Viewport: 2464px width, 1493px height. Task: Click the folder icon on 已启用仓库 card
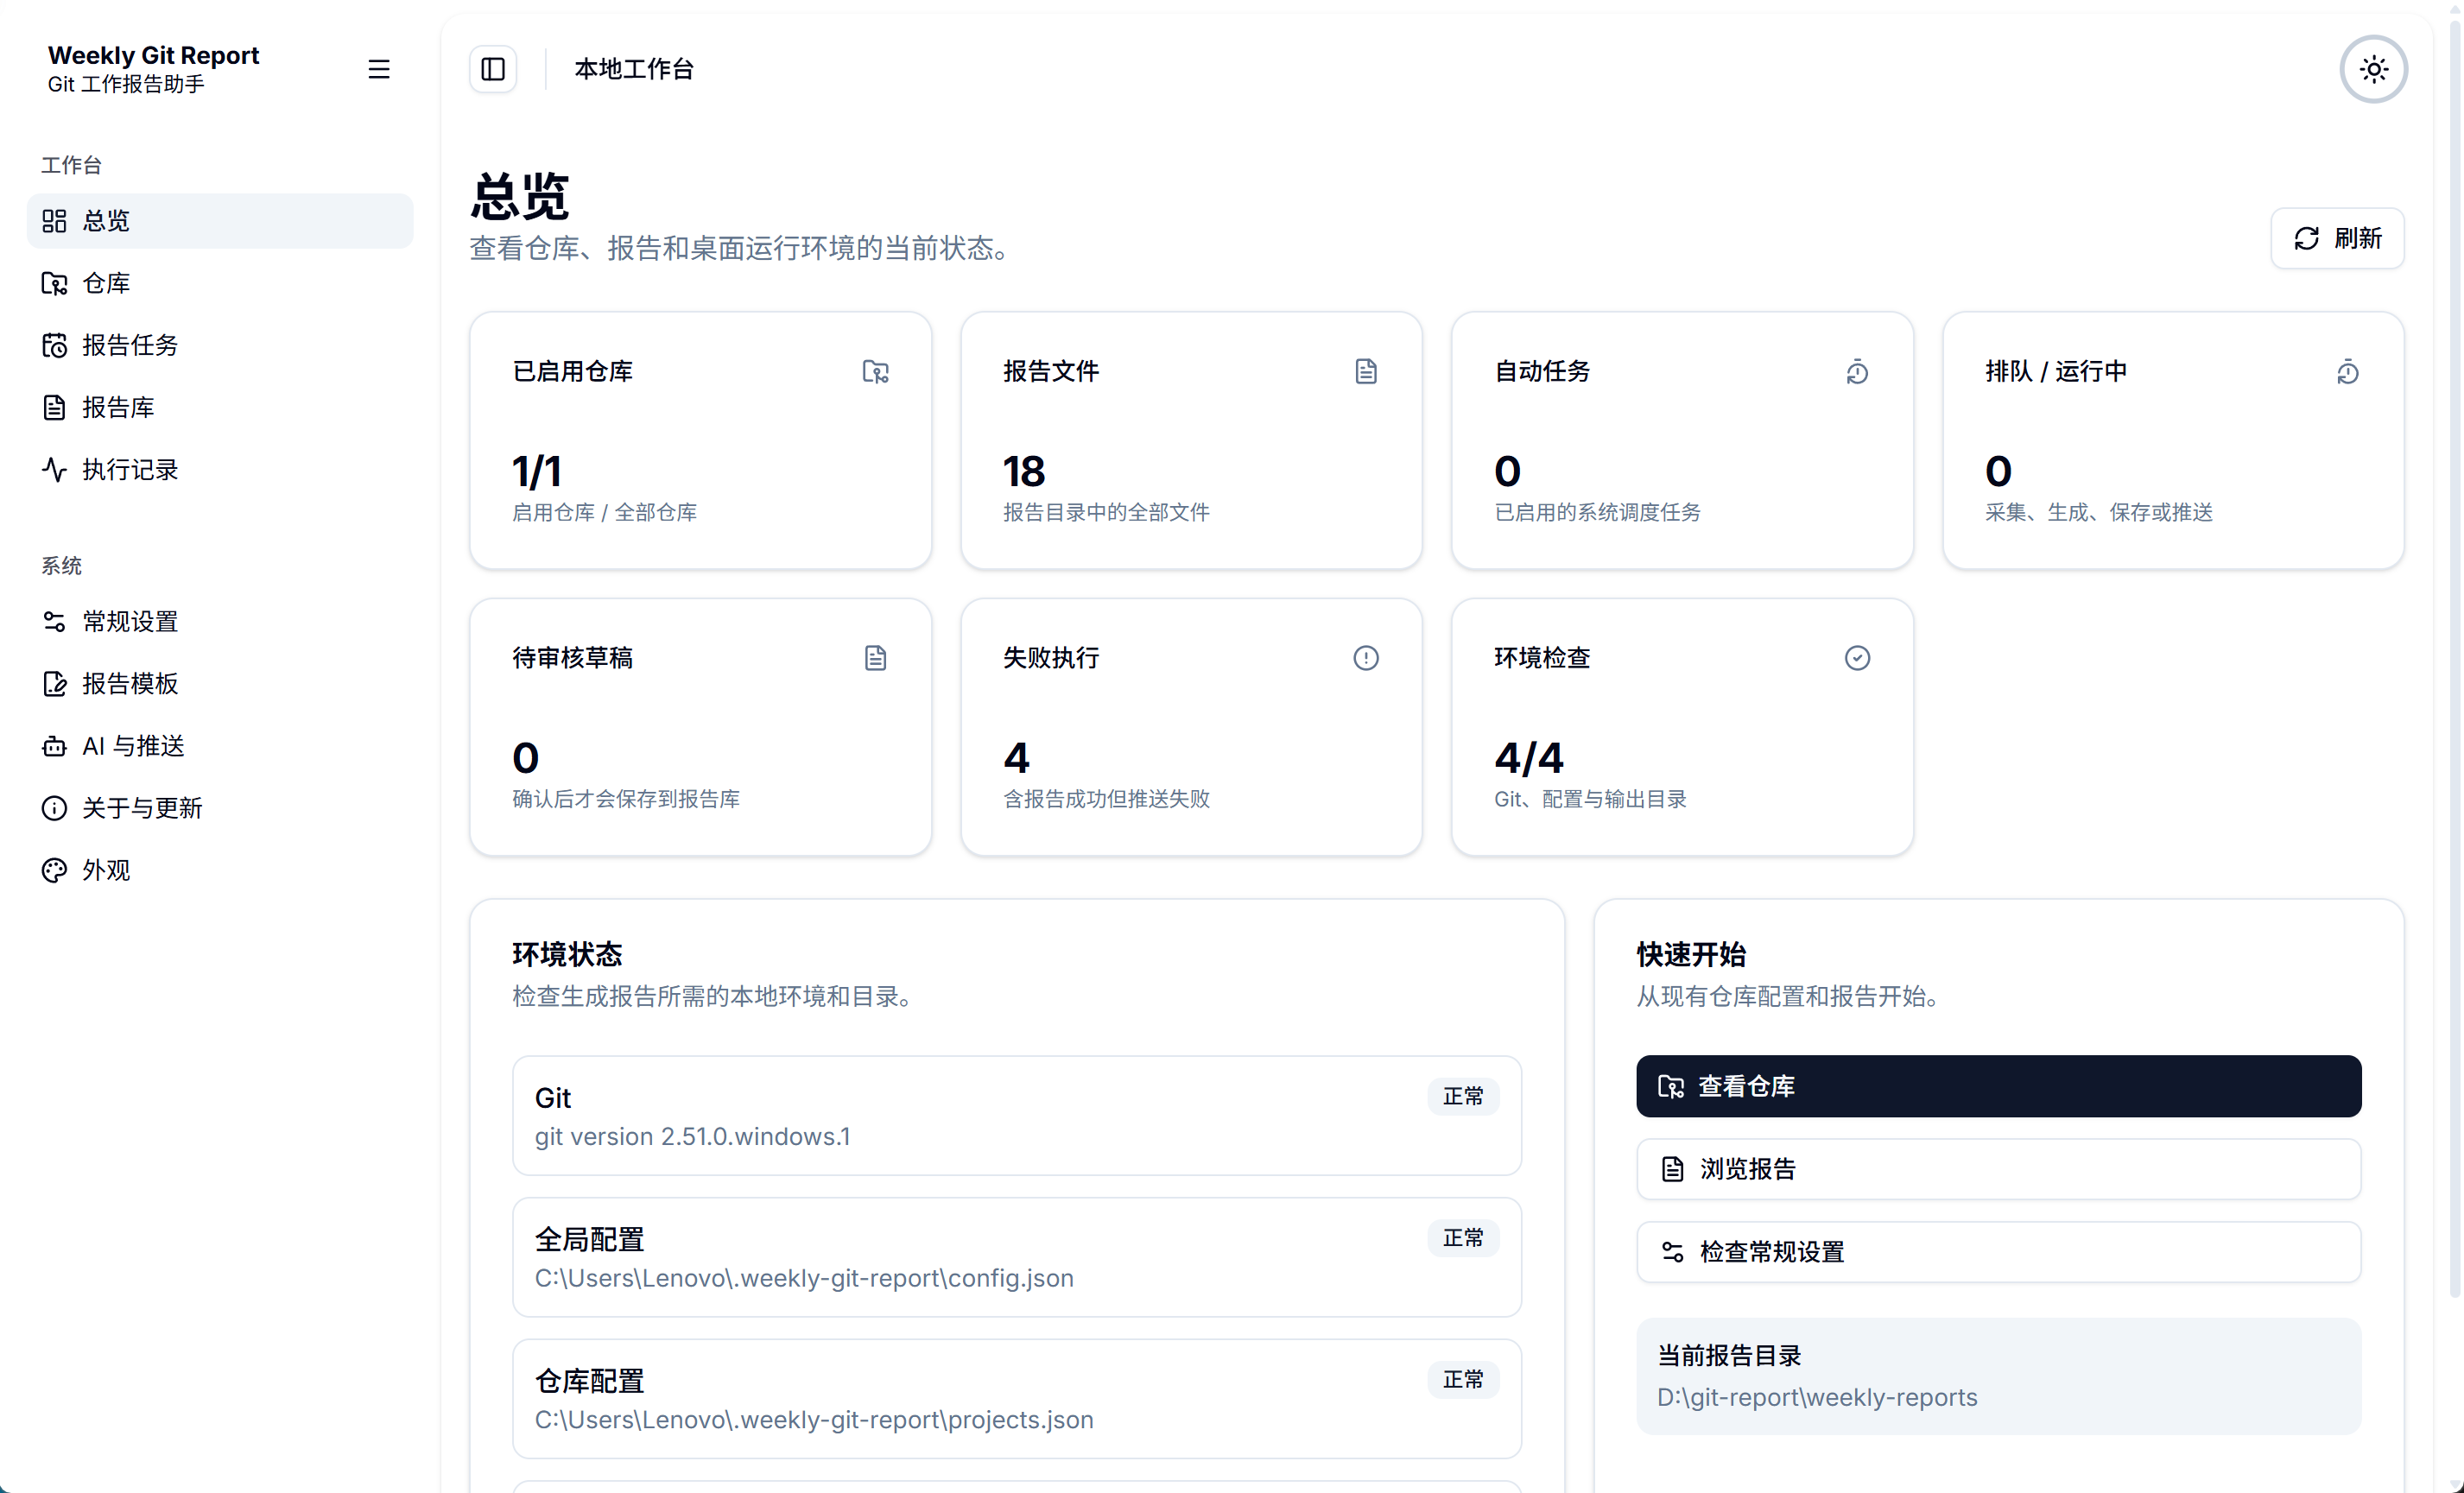click(875, 372)
